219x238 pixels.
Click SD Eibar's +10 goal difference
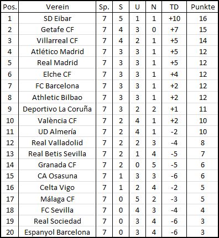[x=174, y=18]
